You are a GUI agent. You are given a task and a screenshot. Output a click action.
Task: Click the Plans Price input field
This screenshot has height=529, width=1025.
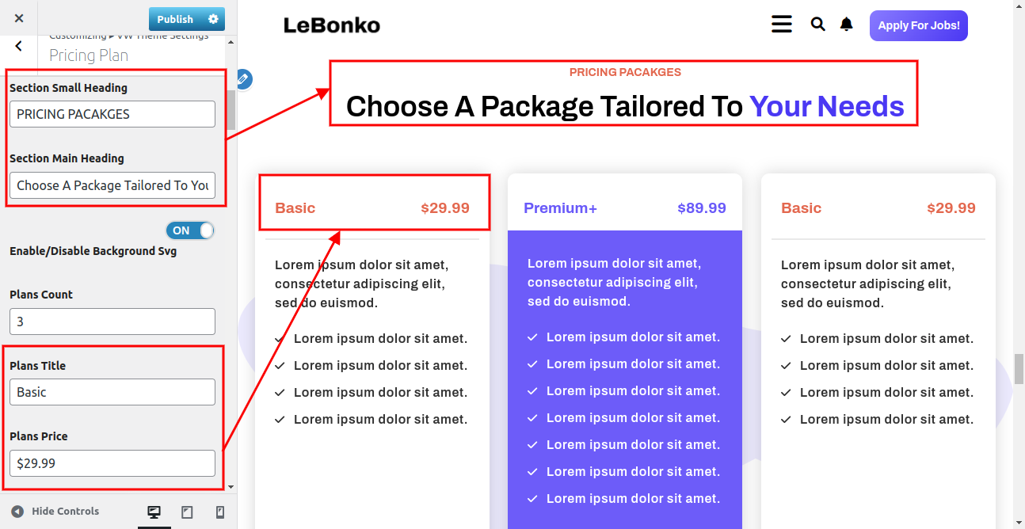(112, 463)
